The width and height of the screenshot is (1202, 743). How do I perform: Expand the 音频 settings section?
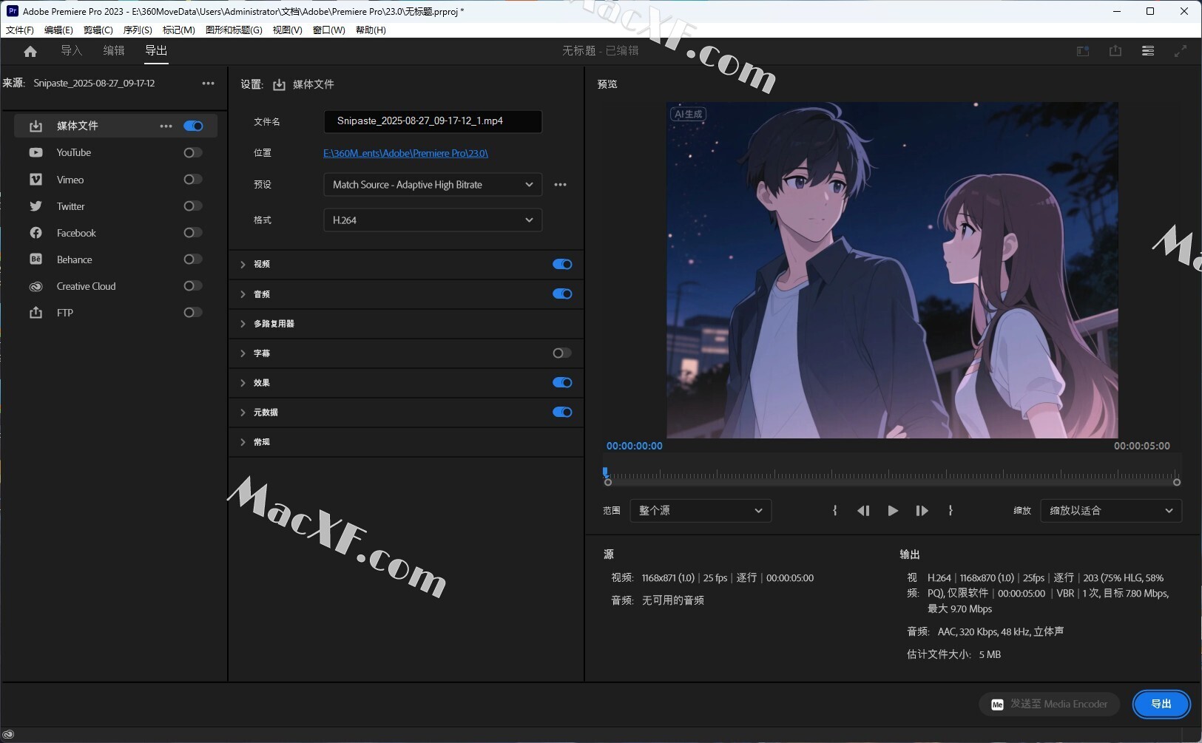coord(243,294)
